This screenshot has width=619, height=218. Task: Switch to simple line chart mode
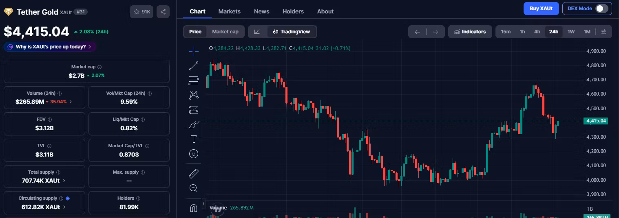point(257,32)
